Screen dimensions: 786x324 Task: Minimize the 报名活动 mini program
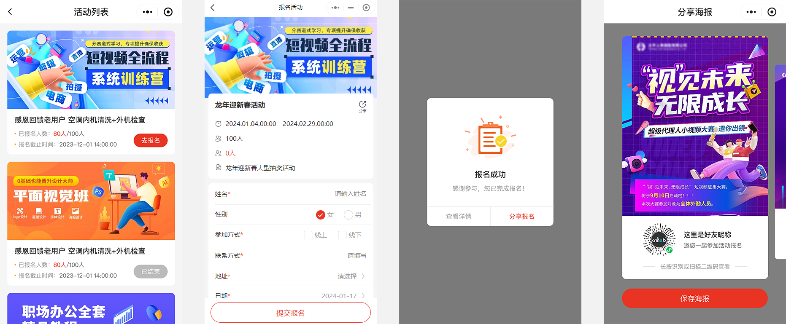click(351, 8)
